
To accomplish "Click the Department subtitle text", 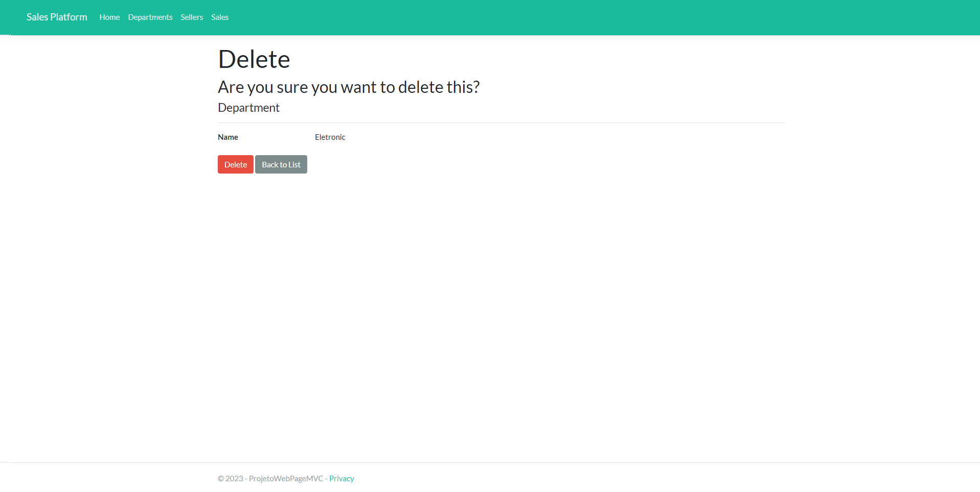I will tap(249, 107).
